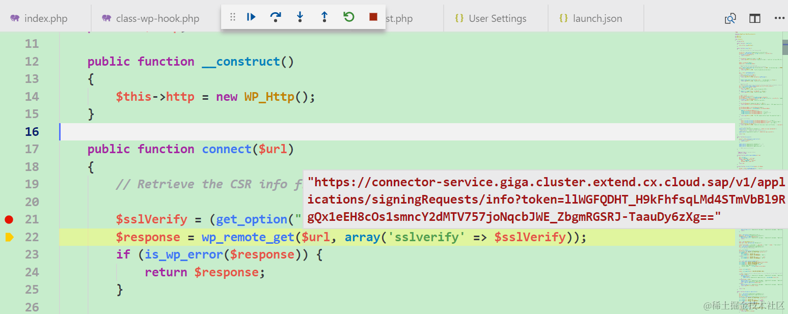The image size is (788, 314).
Task: Remove the breakpoint on line 21
Action: (9, 219)
